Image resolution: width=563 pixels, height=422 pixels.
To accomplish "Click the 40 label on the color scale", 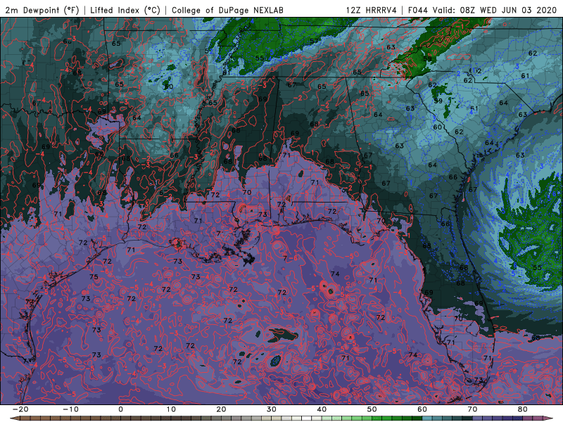I will pos(322,409).
